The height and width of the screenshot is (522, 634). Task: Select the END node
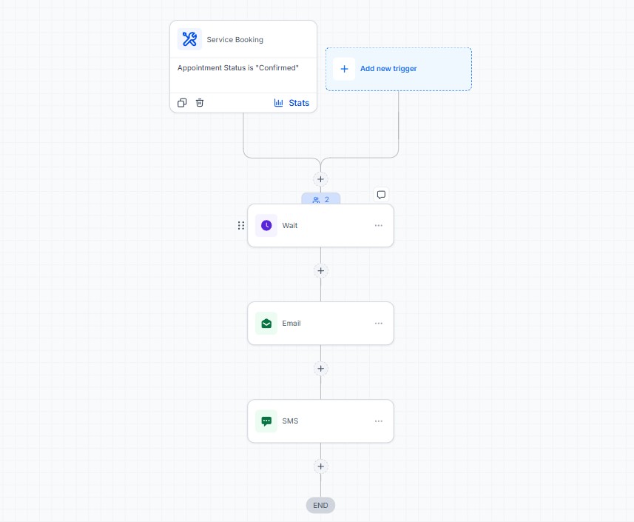(320, 506)
